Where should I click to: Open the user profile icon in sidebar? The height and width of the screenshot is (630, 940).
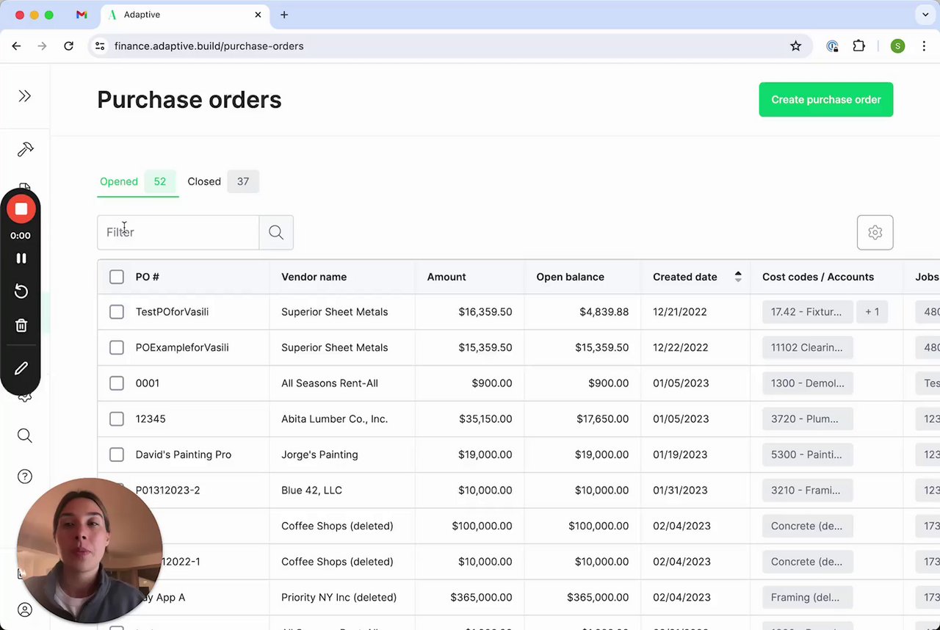[25, 610]
